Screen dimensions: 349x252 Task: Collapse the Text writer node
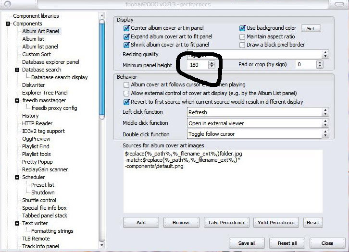(x=17, y=223)
